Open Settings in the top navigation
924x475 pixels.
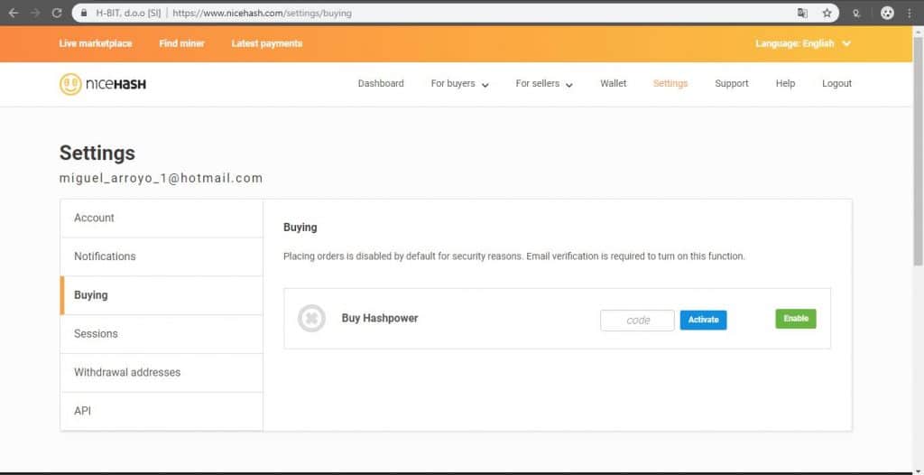tap(670, 83)
